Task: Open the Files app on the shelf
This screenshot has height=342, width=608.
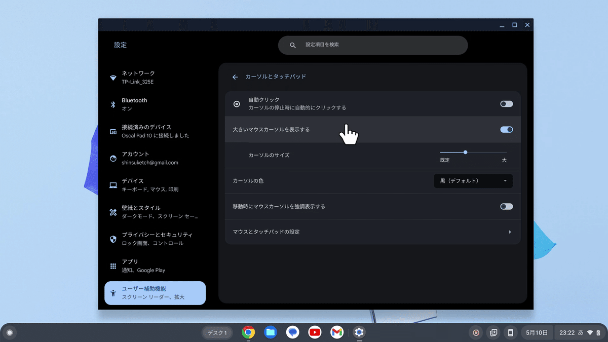Action: pyautogui.click(x=271, y=332)
